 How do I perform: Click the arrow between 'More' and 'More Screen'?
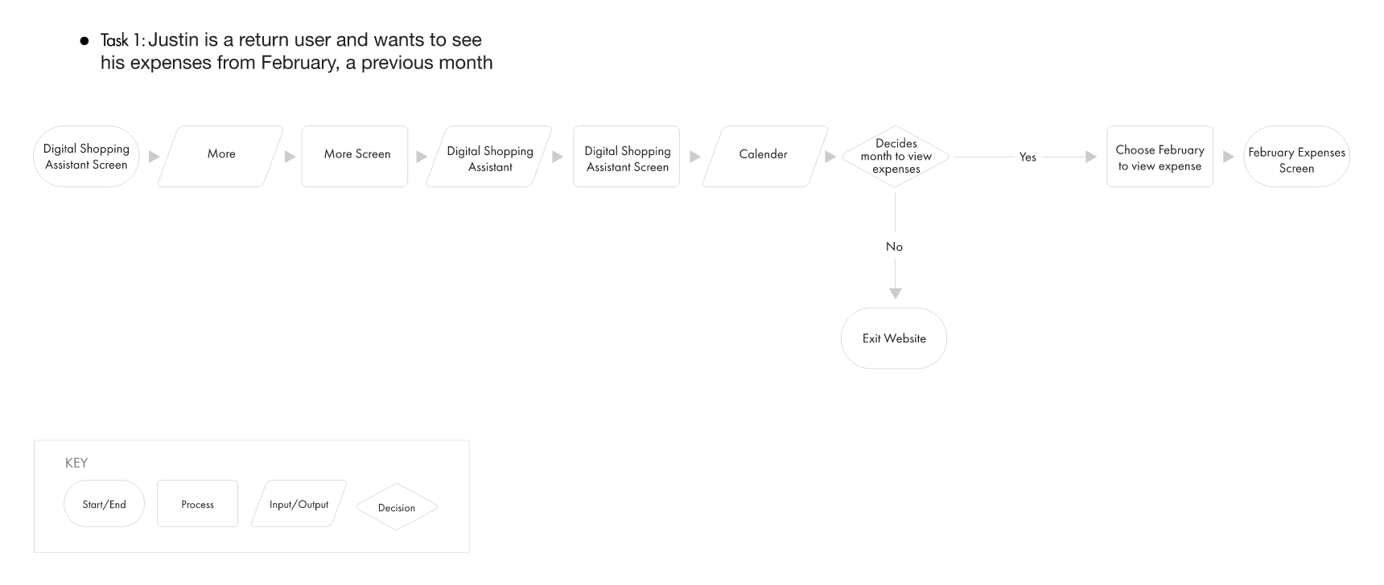click(290, 157)
